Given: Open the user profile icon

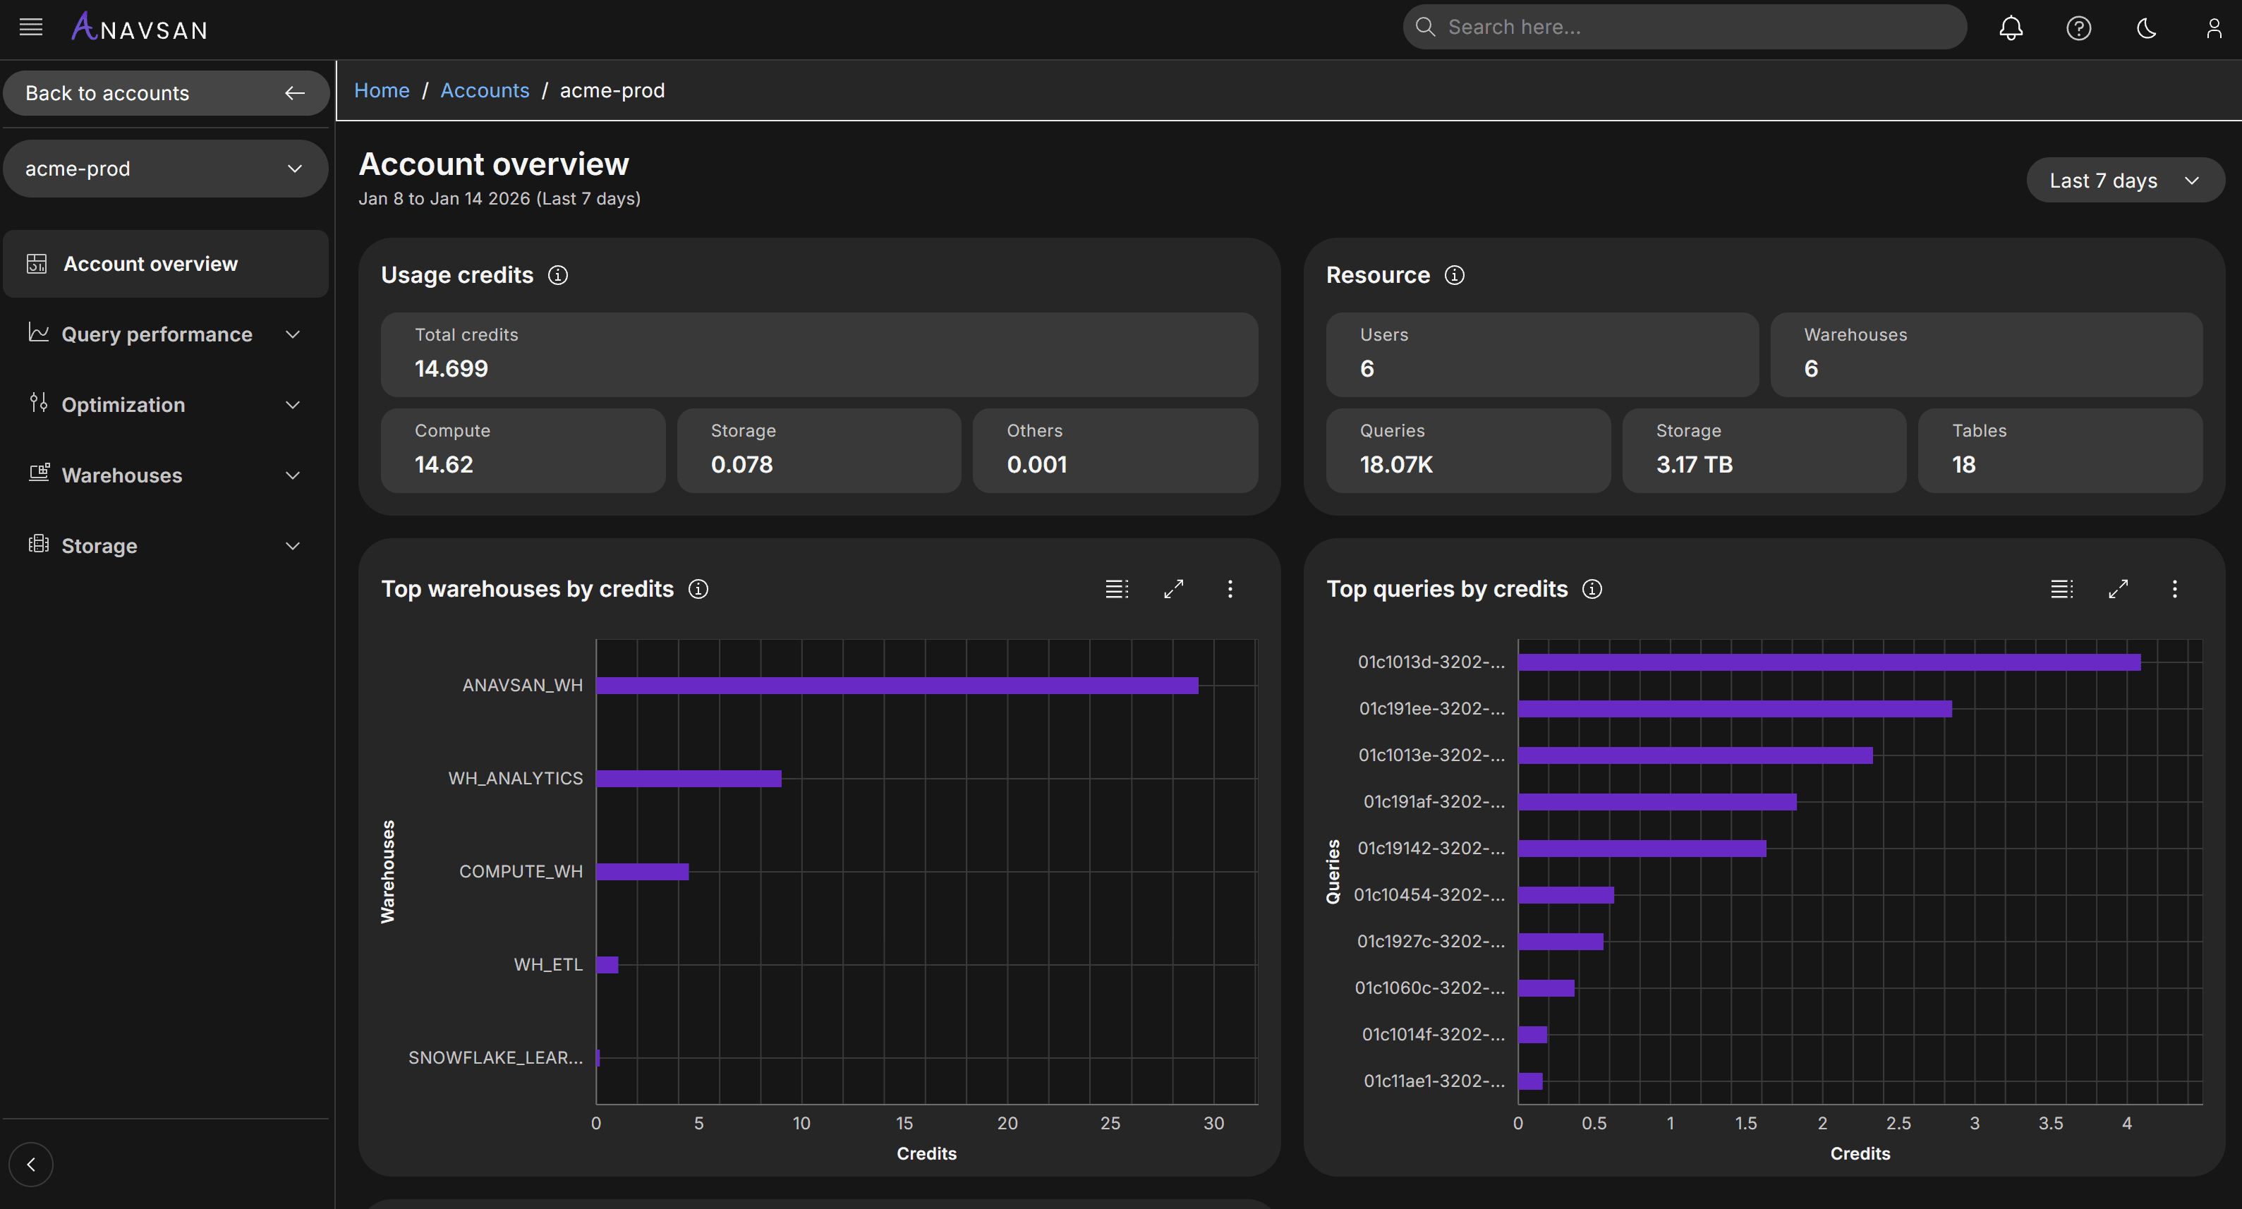Looking at the screenshot, I should click(2213, 28).
